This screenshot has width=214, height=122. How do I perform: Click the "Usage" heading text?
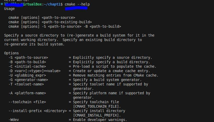(x=9, y=9)
